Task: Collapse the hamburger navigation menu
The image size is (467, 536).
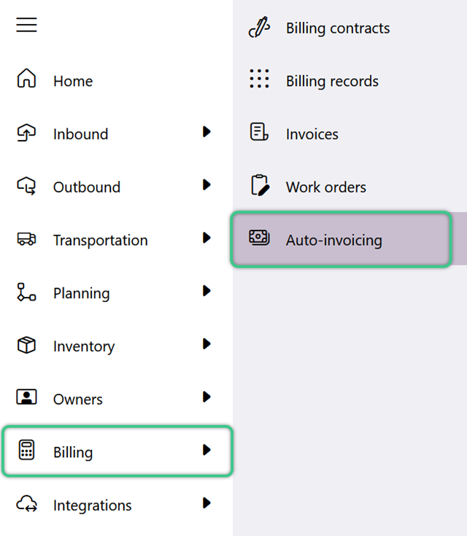Action: pyautogui.click(x=26, y=25)
